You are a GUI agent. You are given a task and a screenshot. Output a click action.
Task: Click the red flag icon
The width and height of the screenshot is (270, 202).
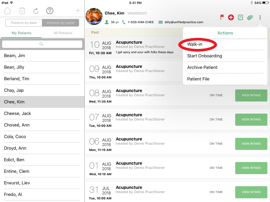(222, 17)
